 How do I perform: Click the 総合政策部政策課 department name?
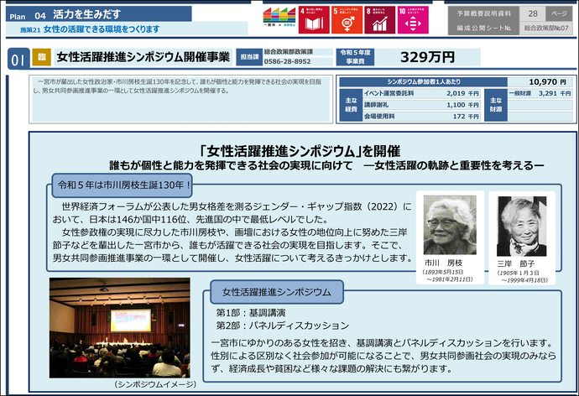pos(289,52)
